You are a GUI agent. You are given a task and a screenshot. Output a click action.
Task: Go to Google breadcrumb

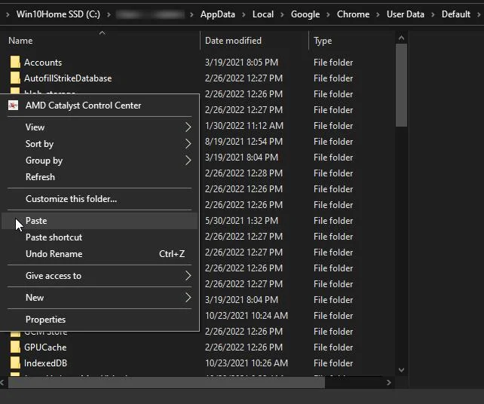(305, 14)
